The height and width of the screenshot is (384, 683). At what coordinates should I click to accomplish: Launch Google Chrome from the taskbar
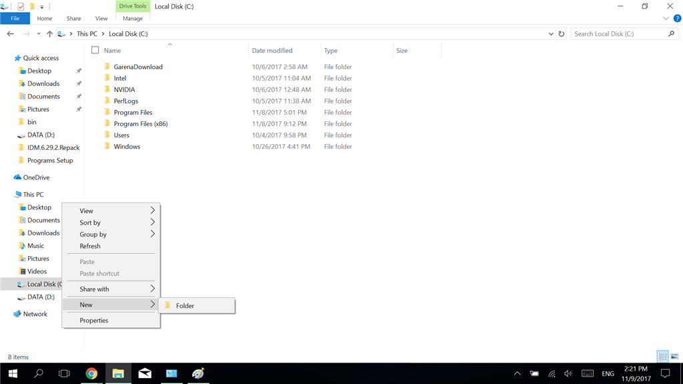click(91, 373)
